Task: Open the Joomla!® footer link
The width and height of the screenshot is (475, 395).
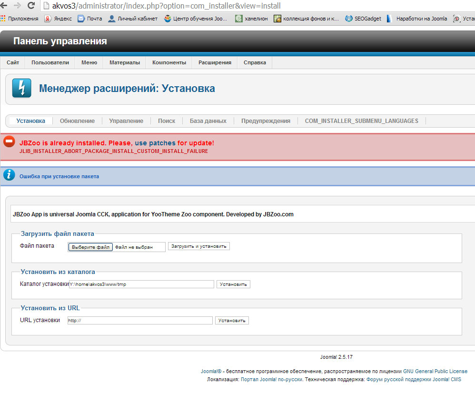Action: click(x=211, y=371)
